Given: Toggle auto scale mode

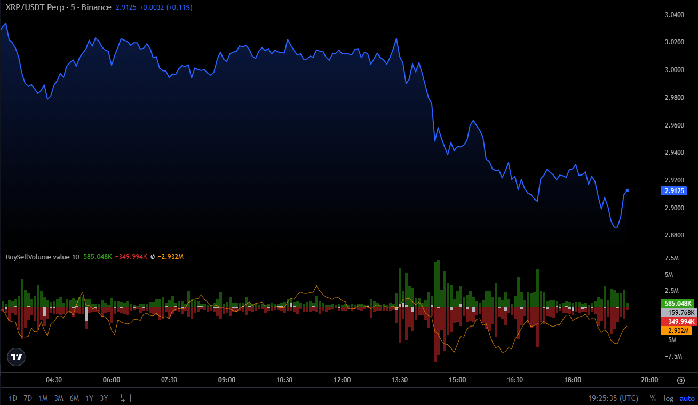Looking at the screenshot, I should click(x=687, y=398).
